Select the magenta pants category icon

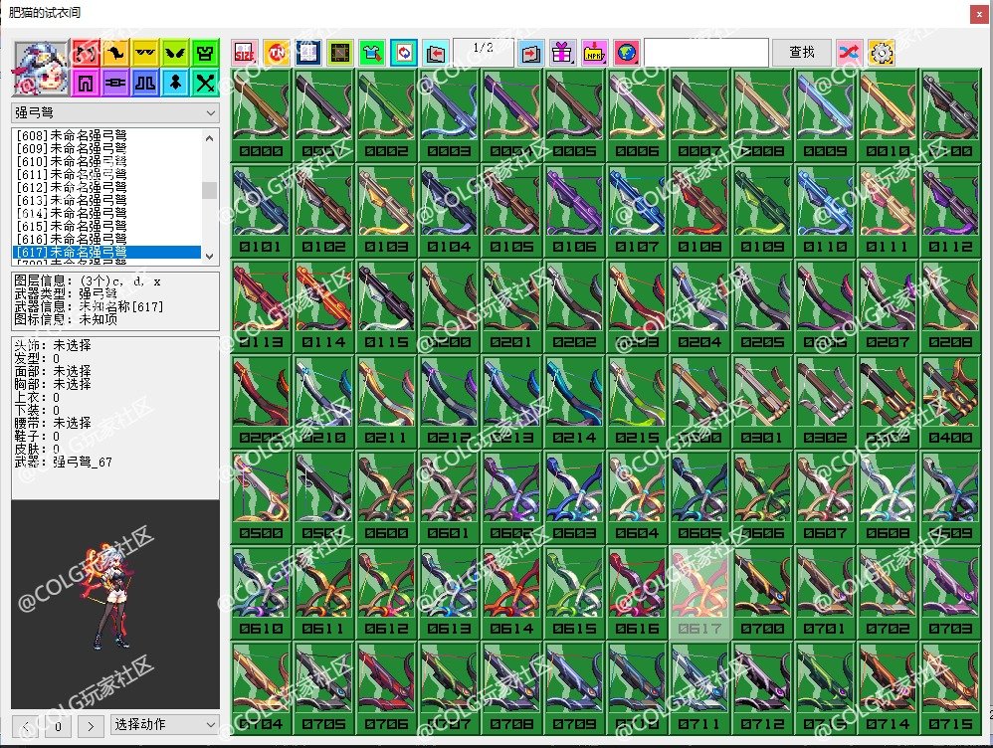(x=86, y=83)
